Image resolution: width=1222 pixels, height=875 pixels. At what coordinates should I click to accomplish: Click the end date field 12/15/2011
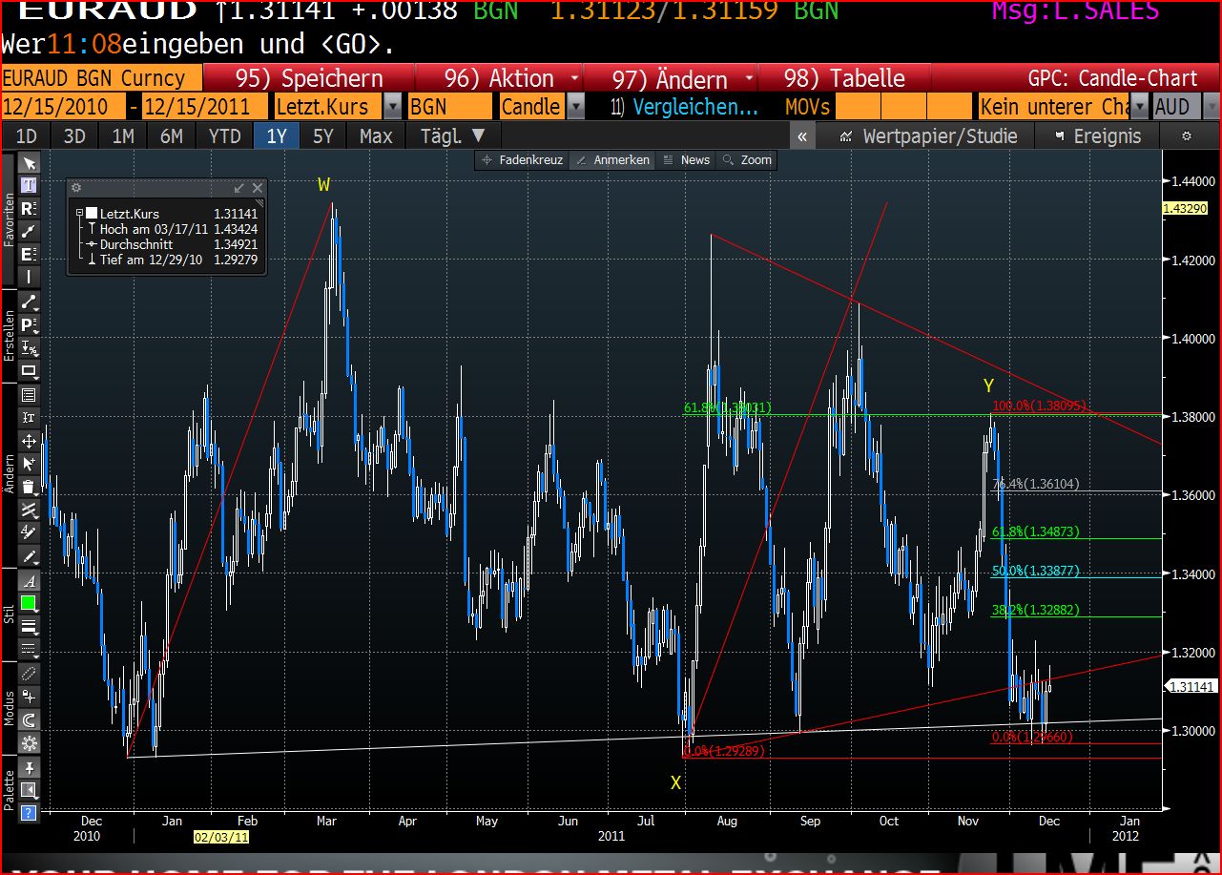coord(206,106)
